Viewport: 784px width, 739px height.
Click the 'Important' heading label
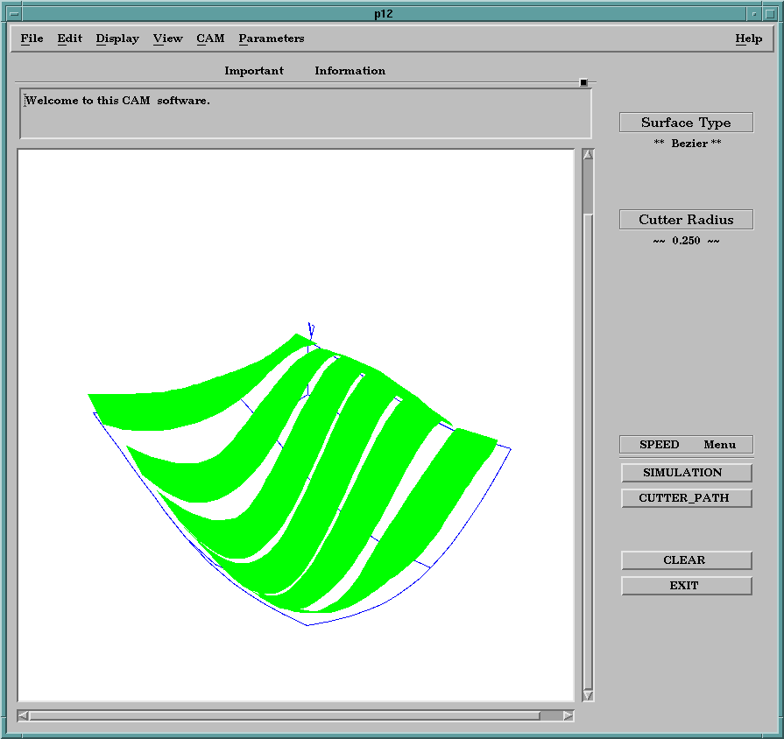254,71
